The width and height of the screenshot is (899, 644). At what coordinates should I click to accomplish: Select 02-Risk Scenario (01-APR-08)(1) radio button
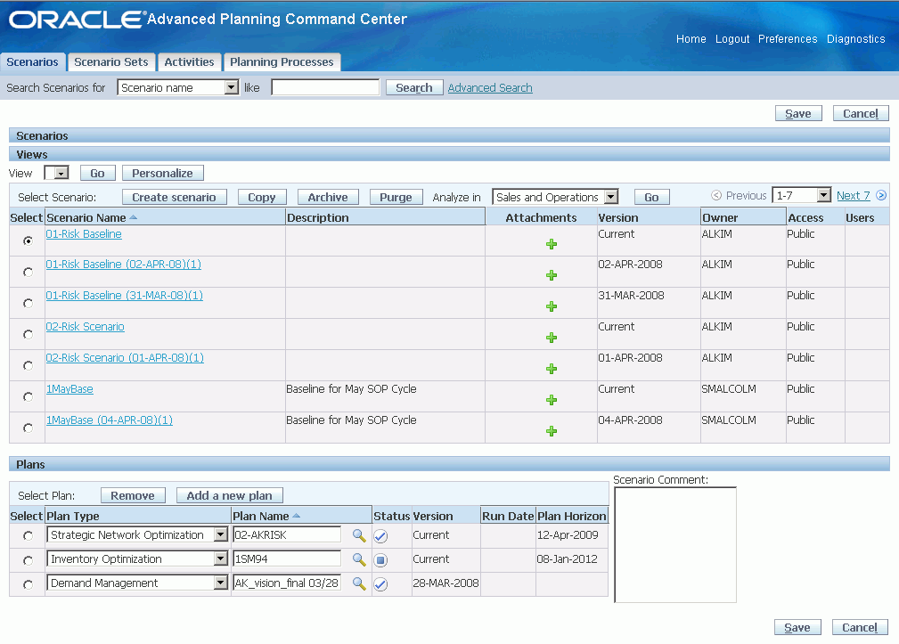pyautogui.click(x=28, y=365)
